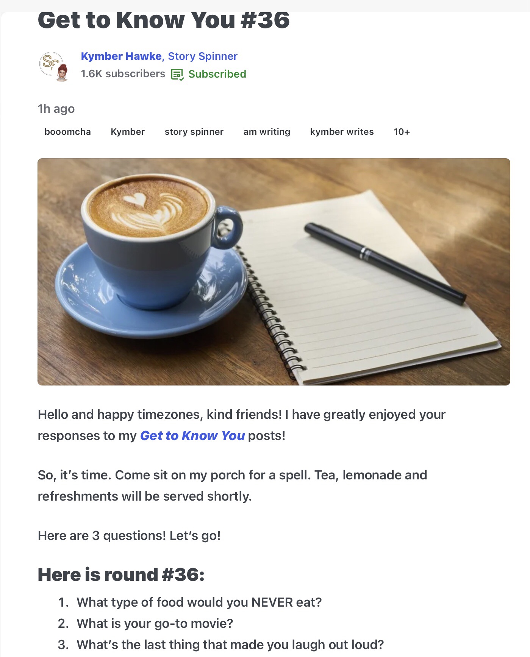
Task: Click the Story Spinner publication logo
Action: click(x=50, y=62)
